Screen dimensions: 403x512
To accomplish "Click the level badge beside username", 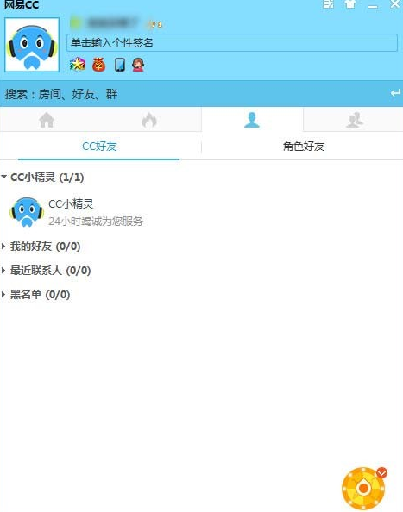I will (155, 24).
